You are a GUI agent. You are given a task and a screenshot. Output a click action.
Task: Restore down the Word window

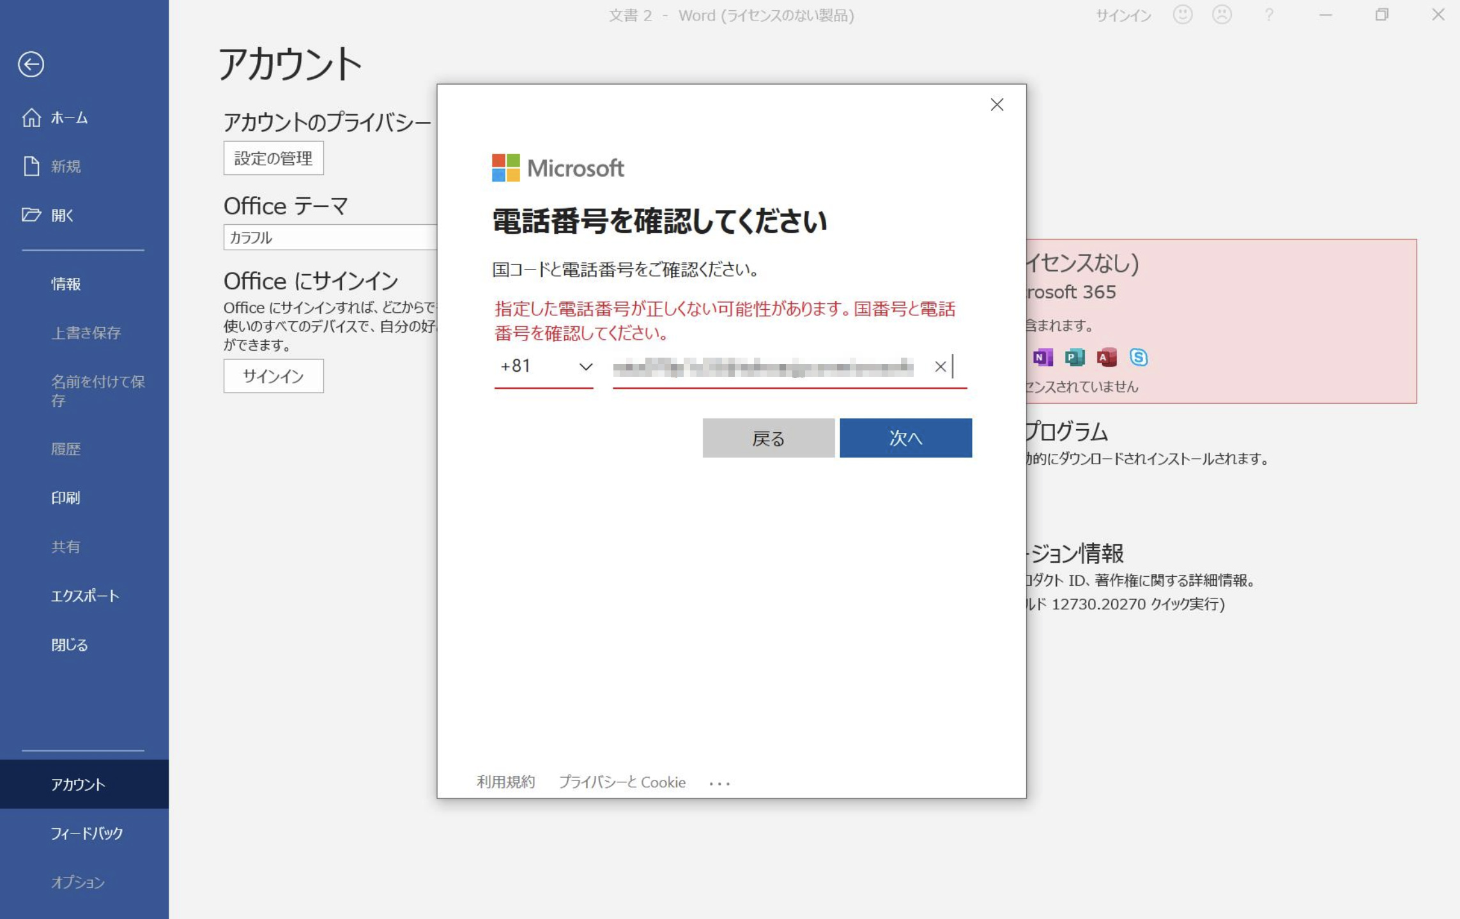[x=1382, y=15]
